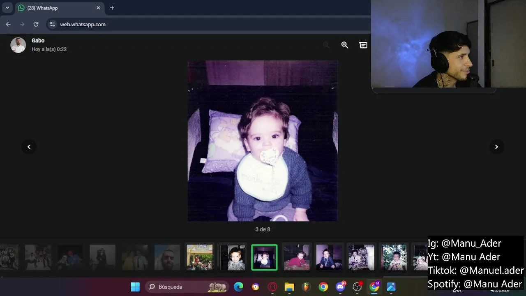Click the timestamp 'Hoy a la(s) 0:22'
Image resolution: width=526 pixels, height=296 pixels.
pyautogui.click(x=49, y=49)
